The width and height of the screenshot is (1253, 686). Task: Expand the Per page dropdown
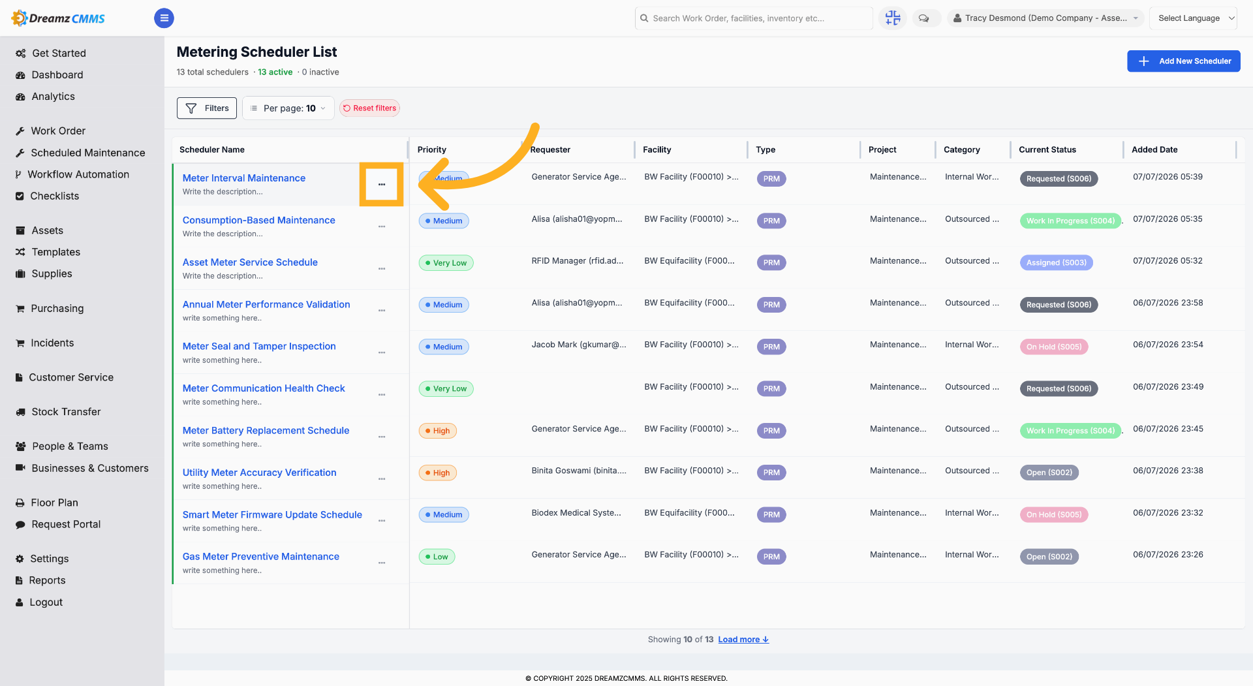(288, 108)
